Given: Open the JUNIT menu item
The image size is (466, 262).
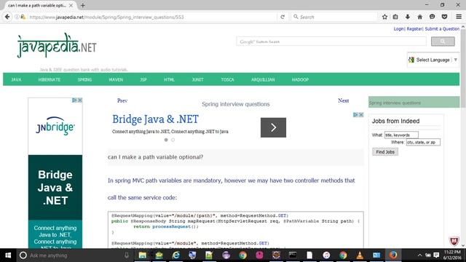Looking at the screenshot, I should coord(197,79).
